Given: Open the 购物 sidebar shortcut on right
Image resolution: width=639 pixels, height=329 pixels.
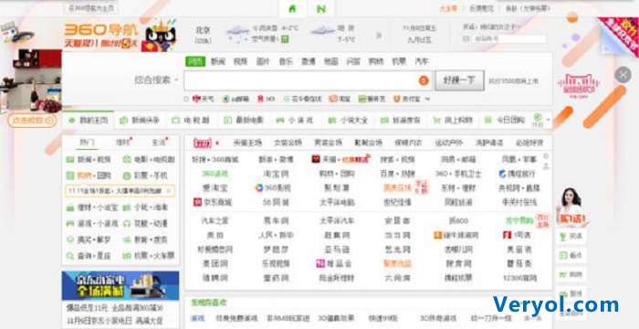Looking at the screenshot, I should [571, 274].
